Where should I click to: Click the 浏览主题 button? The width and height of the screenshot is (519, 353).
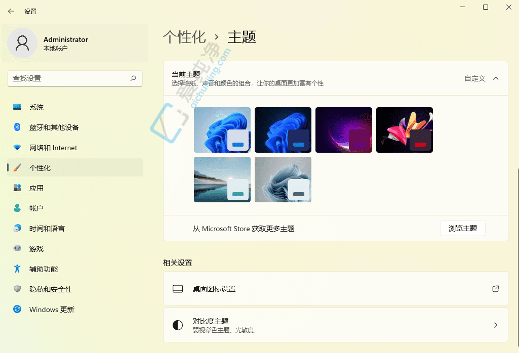462,228
